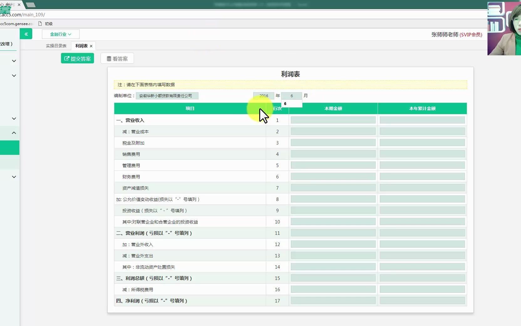Close the 利润表 tab via its × icon
This screenshot has height=326, width=521.
[x=91, y=46]
